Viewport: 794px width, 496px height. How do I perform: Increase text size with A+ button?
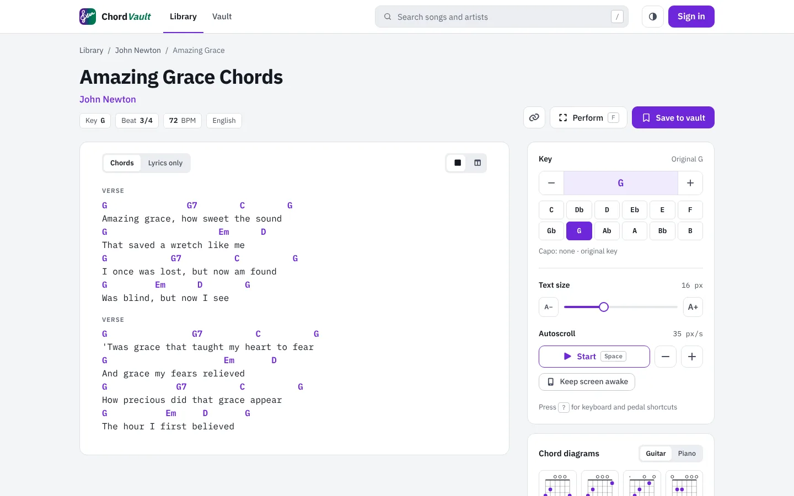(x=693, y=307)
